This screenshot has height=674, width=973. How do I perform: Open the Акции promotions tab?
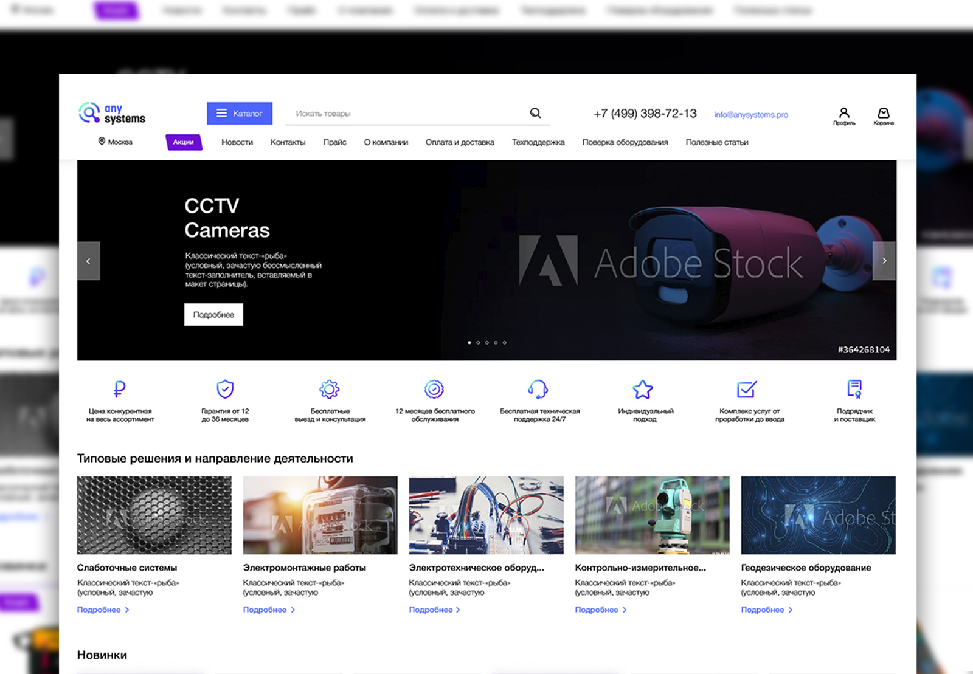coord(183,142)
